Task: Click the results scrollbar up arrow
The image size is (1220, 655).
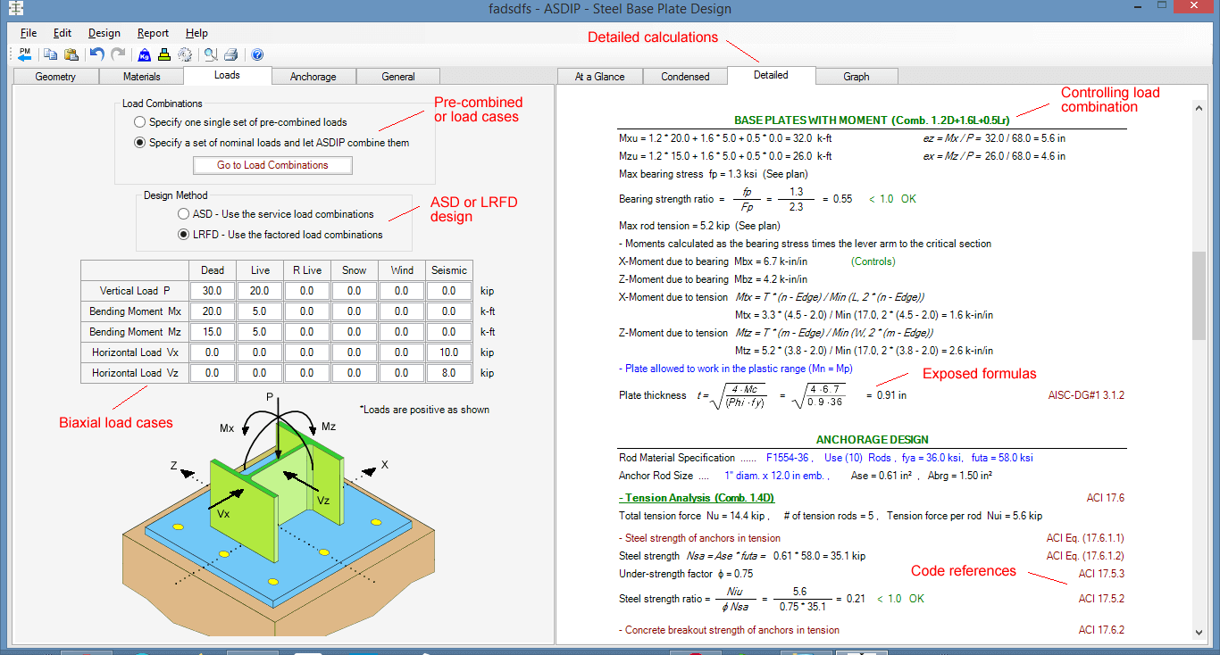Action: [1199, 107]
